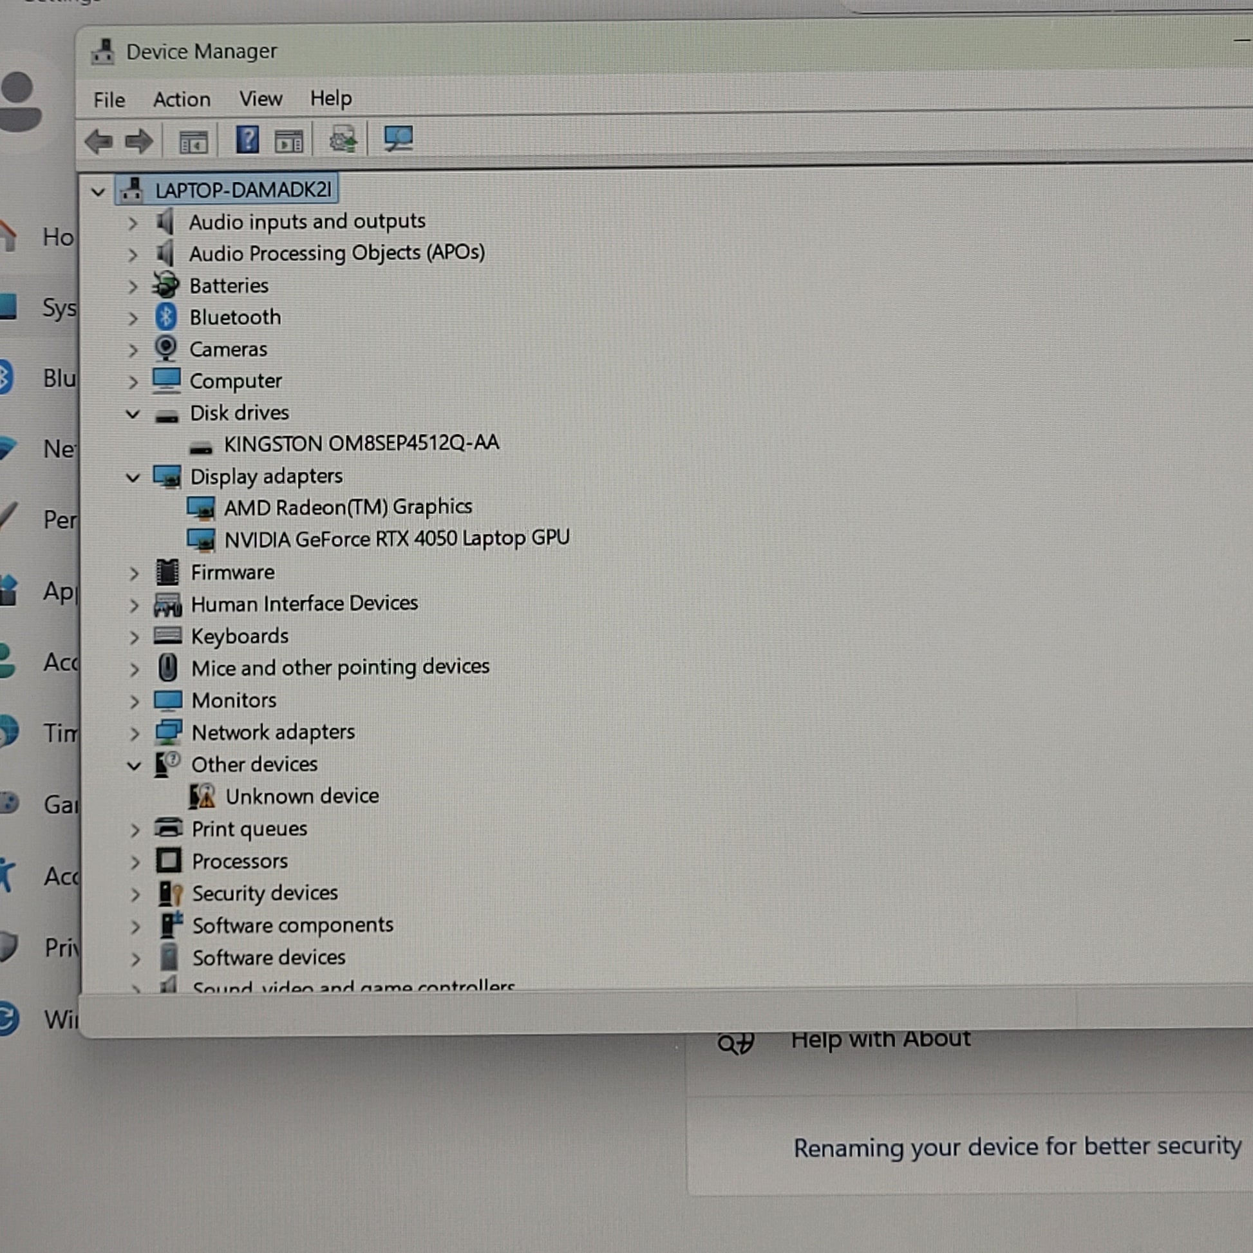Click the Firmware chip icon
Viewport: 1253px width, 1253px height.
point(167,572)
